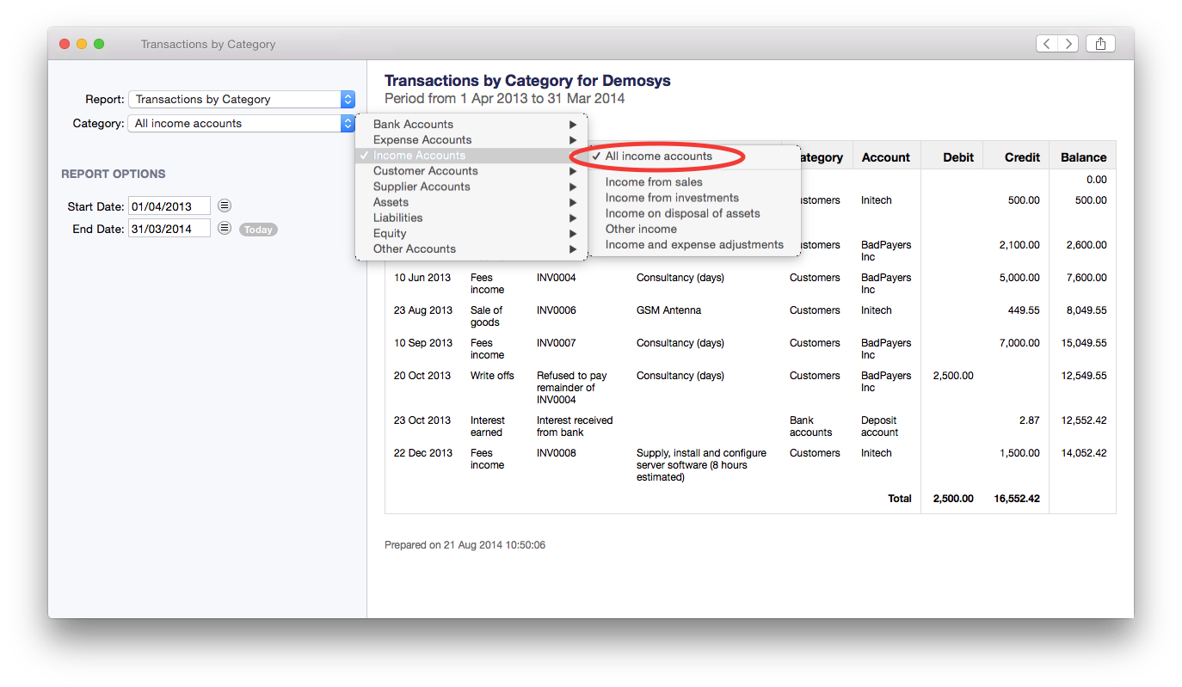Open Start Date options list icon
Image resolution: width=1182 pixels, height=687 pixels.
point(225,205)
